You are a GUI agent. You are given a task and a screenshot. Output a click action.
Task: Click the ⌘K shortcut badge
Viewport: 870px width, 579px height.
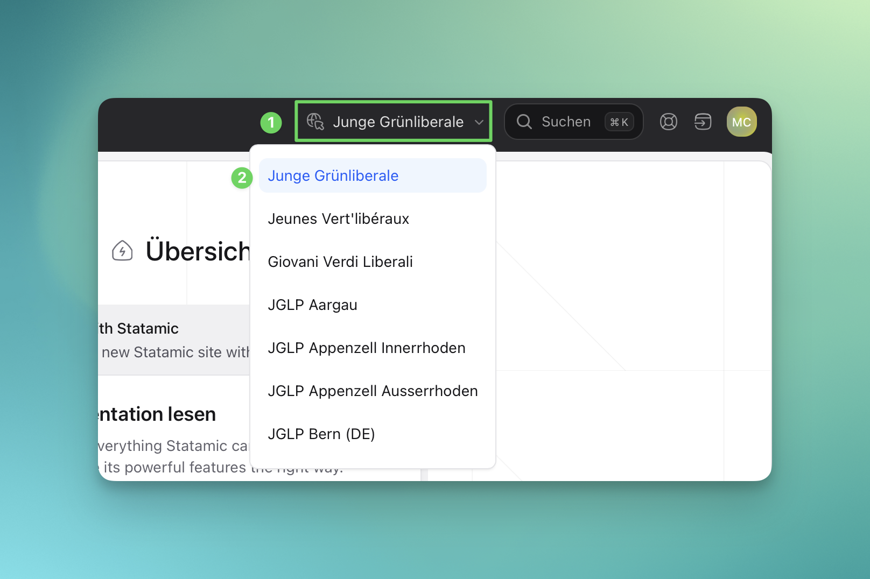(x=619, y=122)
